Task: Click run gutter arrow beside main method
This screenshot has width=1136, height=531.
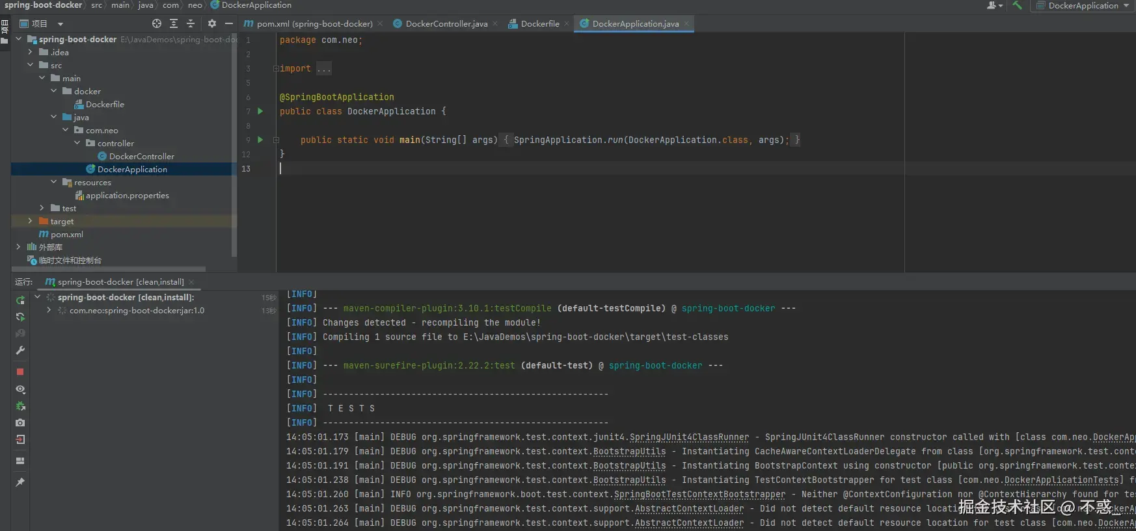Action: click(260, 140)
